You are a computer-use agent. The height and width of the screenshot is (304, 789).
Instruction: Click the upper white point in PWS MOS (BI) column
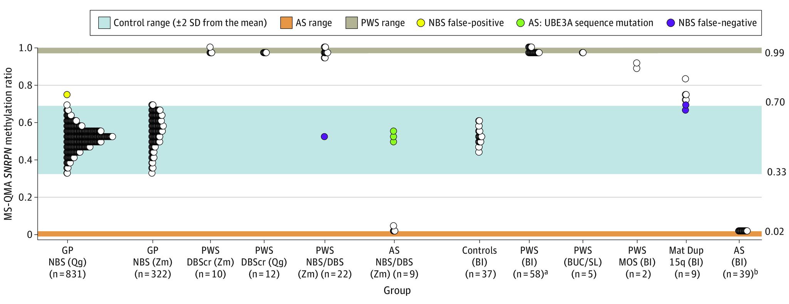click(x=637, y=63)
